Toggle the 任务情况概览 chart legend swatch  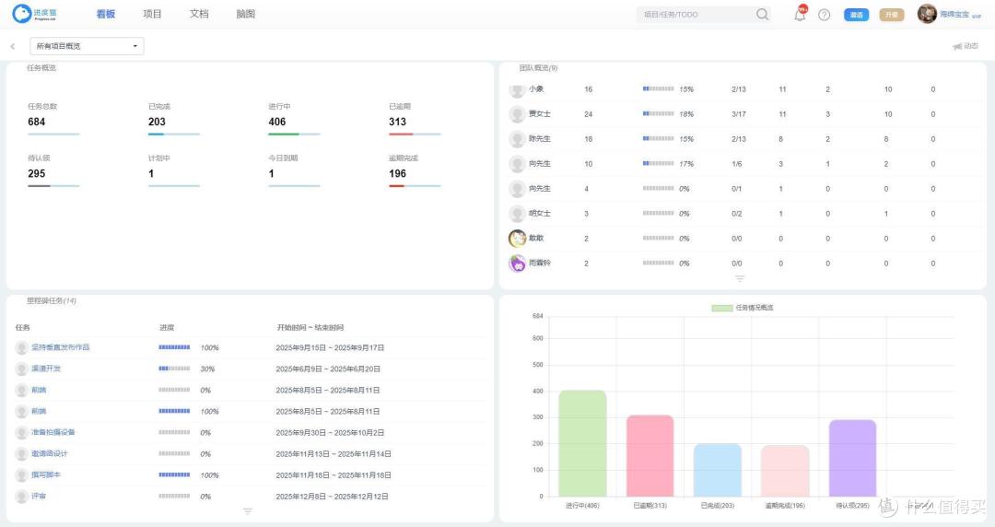click(x=722, y=308)
